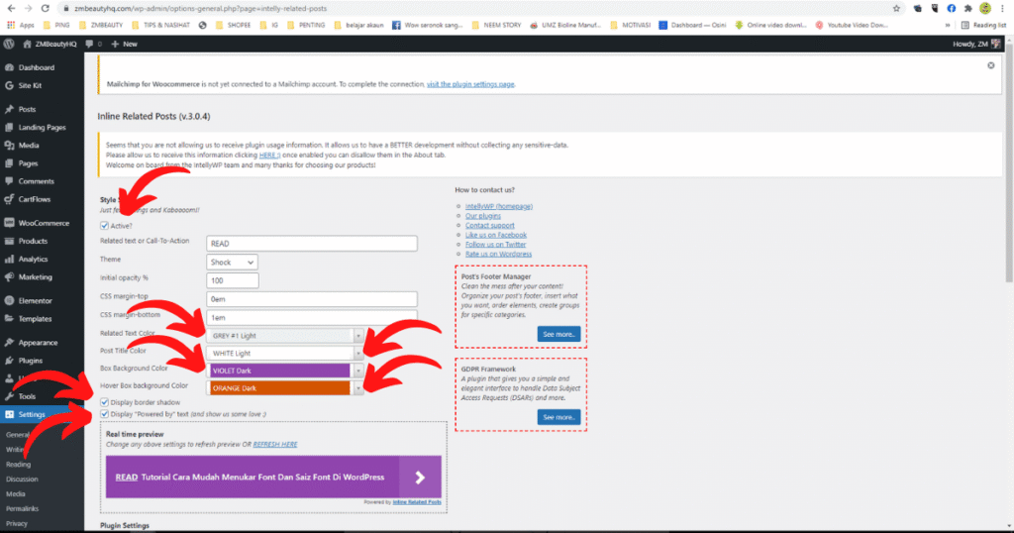Dismiss the Mailchimp notice
1014x533 pixels.
(x=990, y=65)
